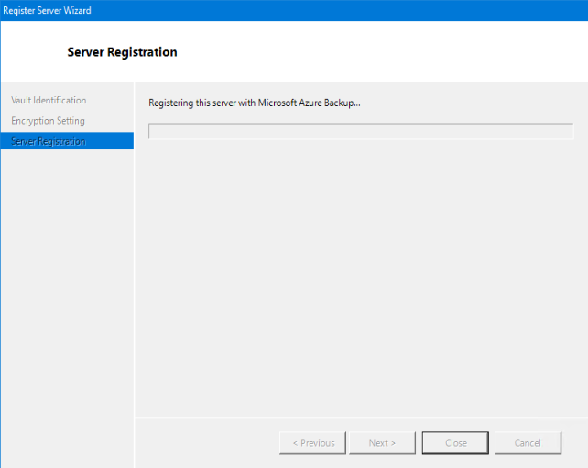This screenshot has width=588, height=468.
Task: Click the Server Registration page heading
Action: click(x=122, y=52)
